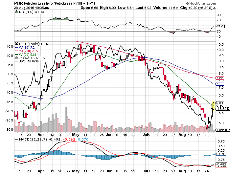This screenshot has width=230, height=174.
Task: Click the 0.75 label on MACD axis
Action: 221,141
